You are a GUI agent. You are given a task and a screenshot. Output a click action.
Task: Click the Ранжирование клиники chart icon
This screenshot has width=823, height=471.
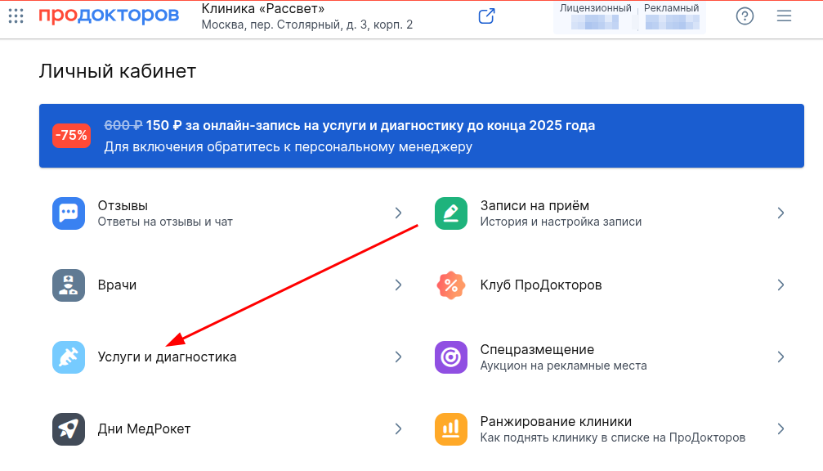(451, 429)
